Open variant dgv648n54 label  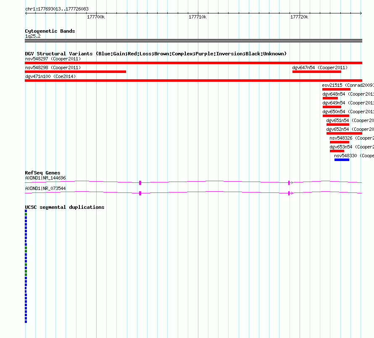tap(348, 94)
